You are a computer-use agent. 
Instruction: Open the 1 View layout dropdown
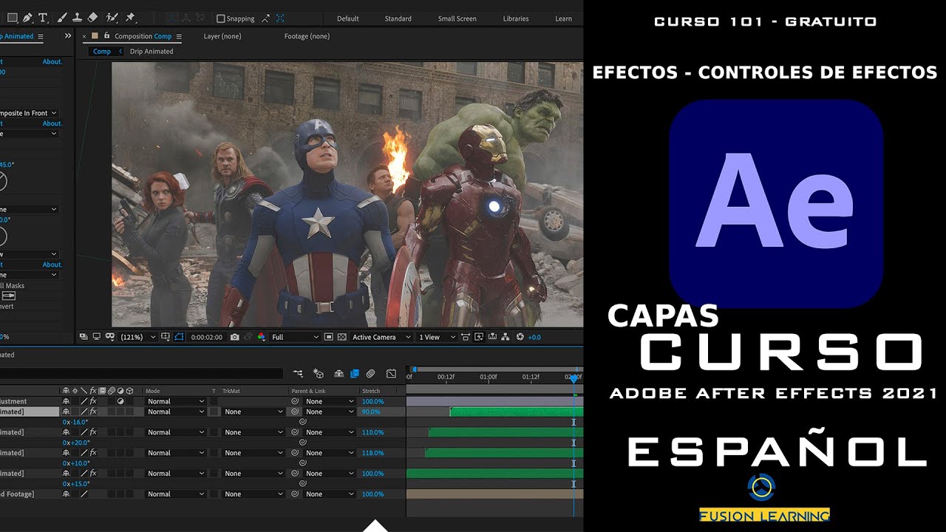[x=435, y=337]
